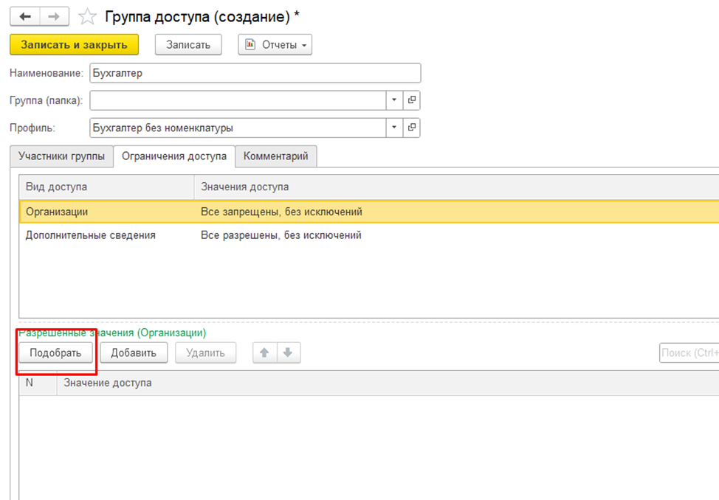Viewport: 719px width, 500px height.
Task: Click the Поиск search field
Action: [689, 353]
